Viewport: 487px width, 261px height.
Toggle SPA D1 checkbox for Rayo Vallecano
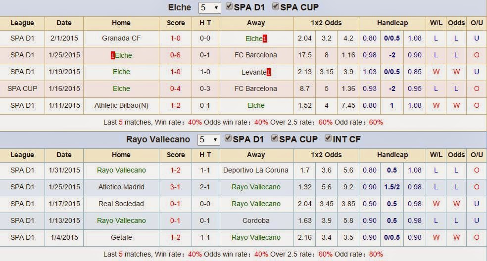coord(228,138)
